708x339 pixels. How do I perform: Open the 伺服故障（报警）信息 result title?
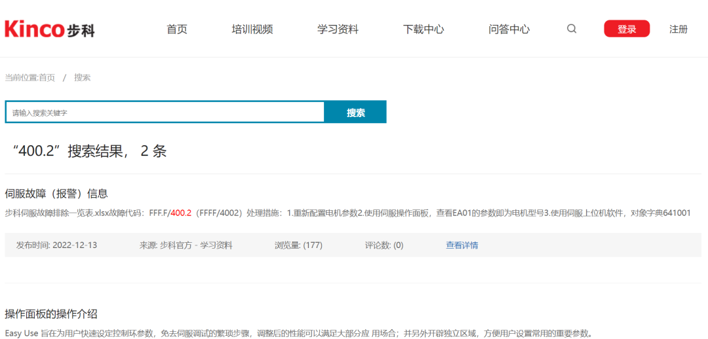point(56,194)
